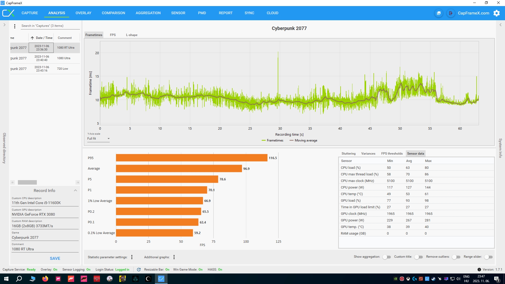Screen dimensions: 505x284
Task: Go to the COMPARISON tab
Action: click(x=113, y=13)
